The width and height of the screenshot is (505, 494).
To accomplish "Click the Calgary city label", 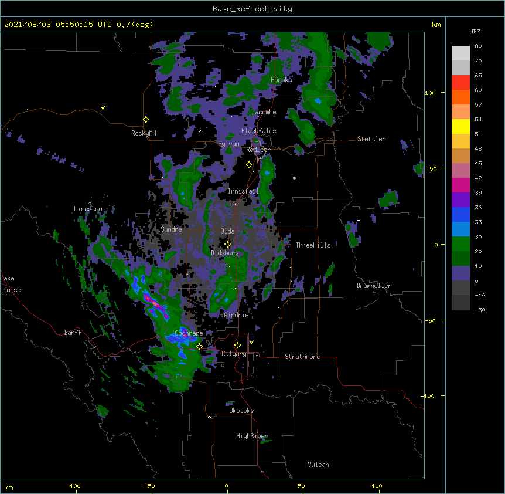I will tap(234, 354).
